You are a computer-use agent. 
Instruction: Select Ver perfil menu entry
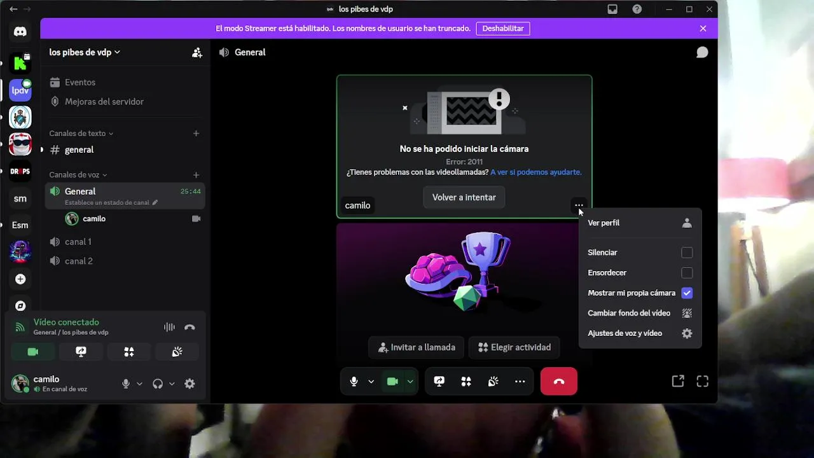640,223
